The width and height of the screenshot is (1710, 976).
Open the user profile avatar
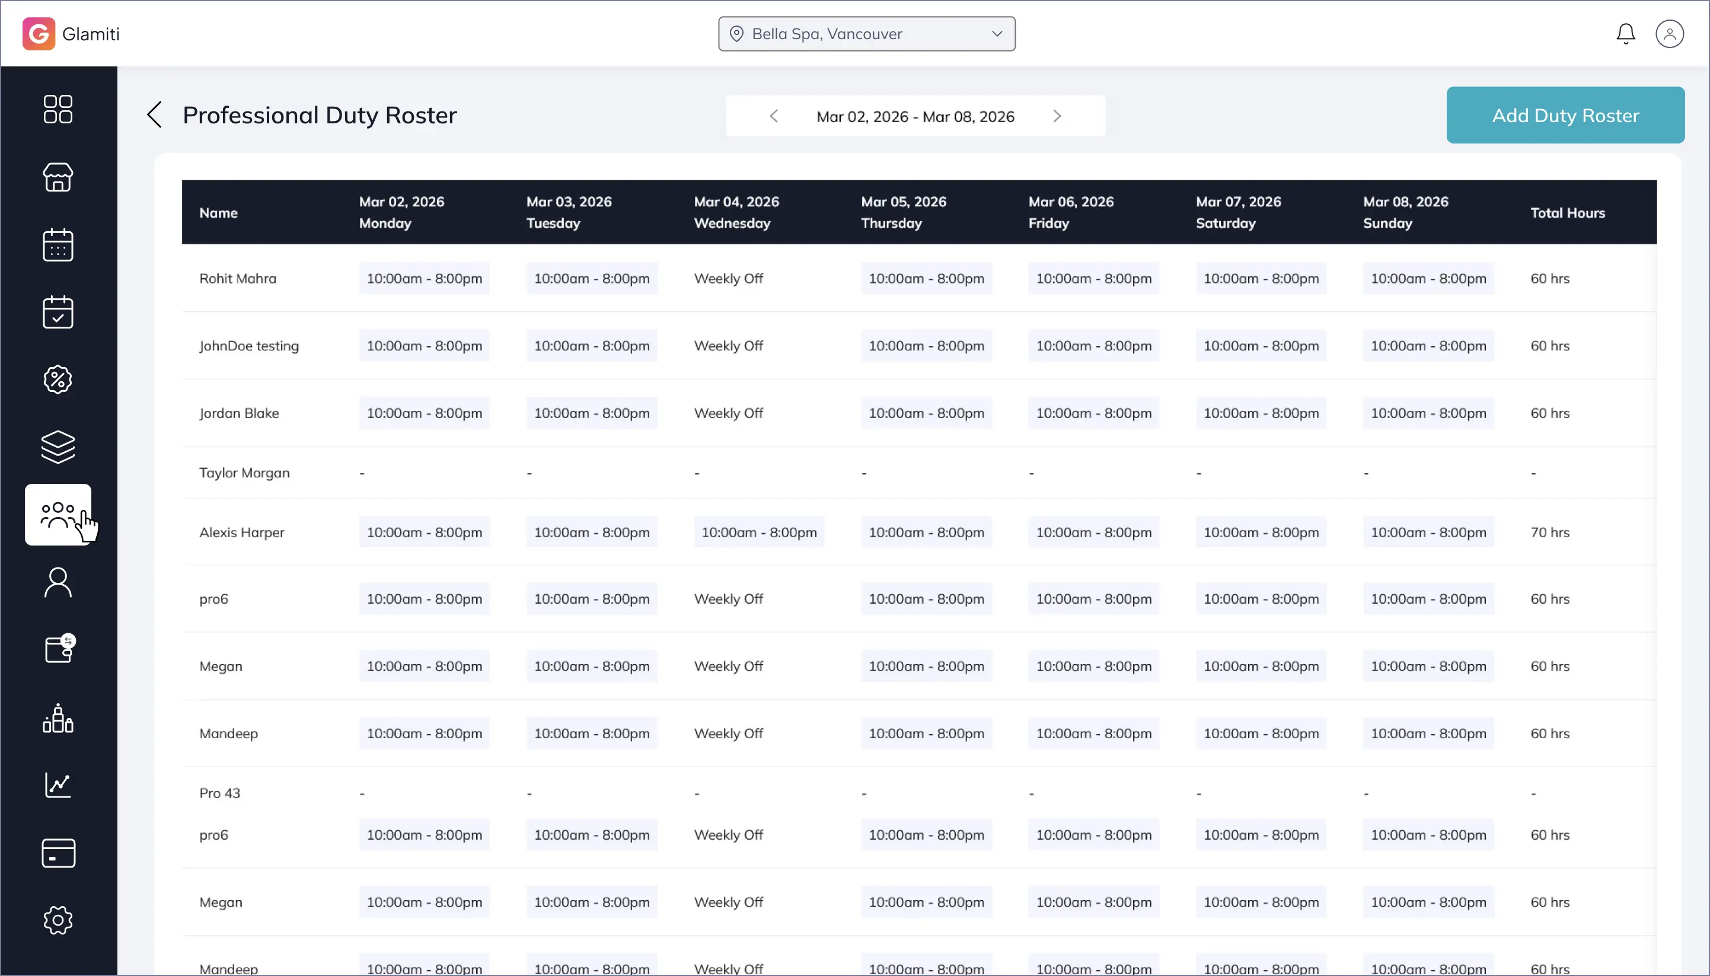(x=1669, y=34)
